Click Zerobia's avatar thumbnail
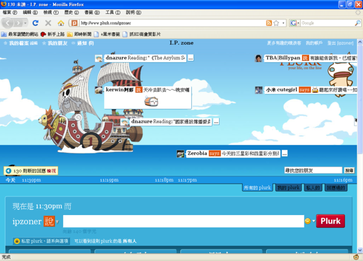 pos(180,153)
